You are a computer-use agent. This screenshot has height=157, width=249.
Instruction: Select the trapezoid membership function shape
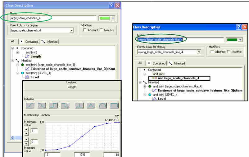[x=103, y=105]
